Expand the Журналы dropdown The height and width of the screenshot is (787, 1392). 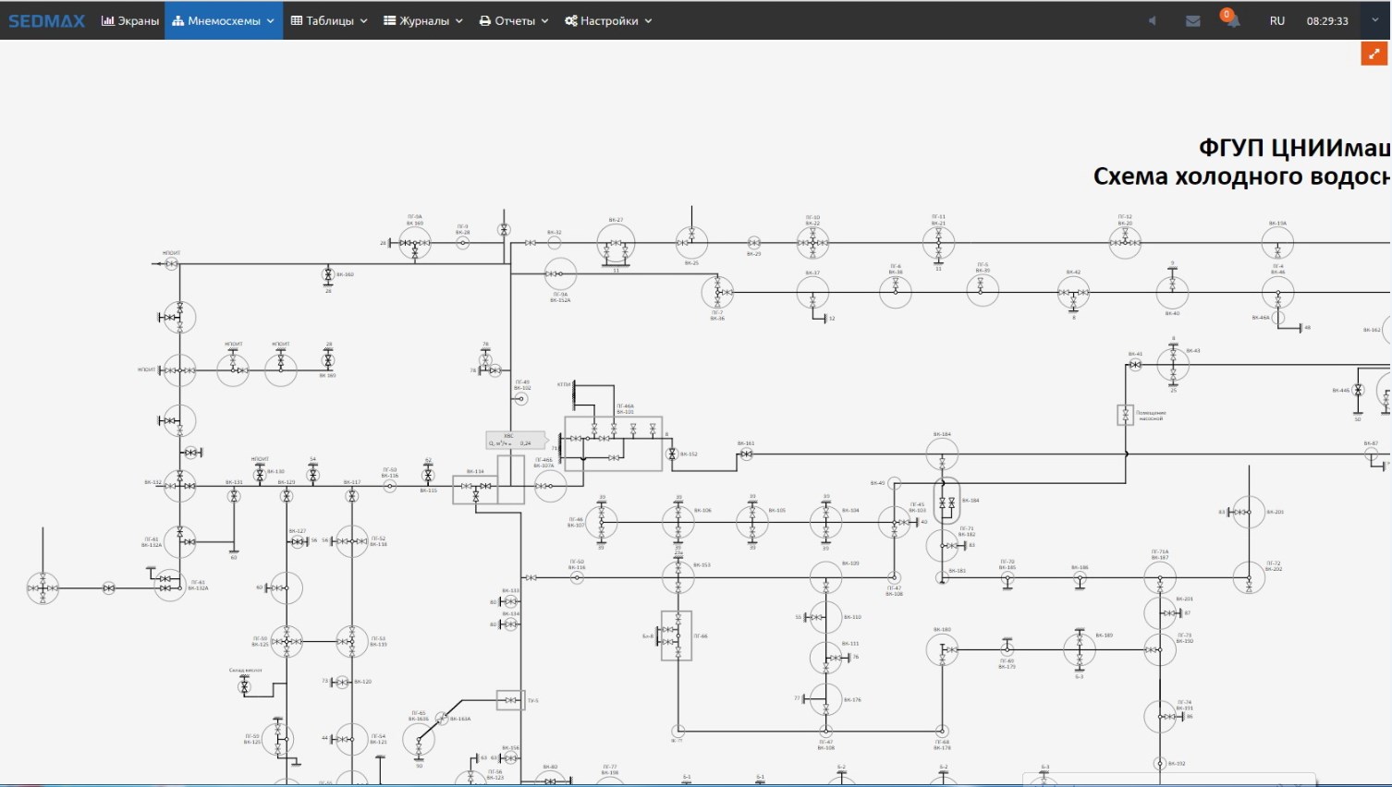(423, 20)
